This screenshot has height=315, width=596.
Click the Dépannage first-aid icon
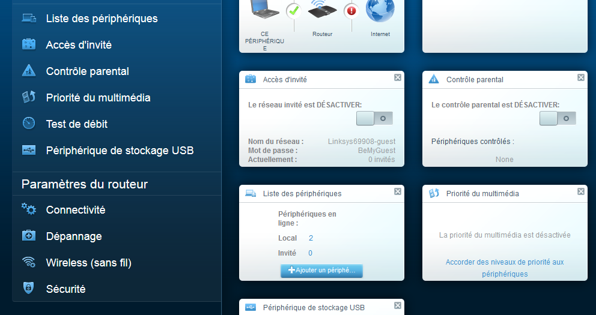29,236
